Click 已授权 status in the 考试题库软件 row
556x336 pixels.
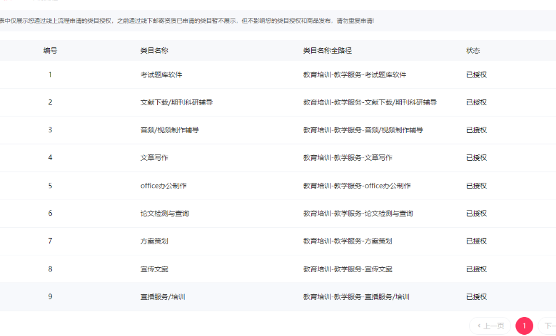coord(476,74)
